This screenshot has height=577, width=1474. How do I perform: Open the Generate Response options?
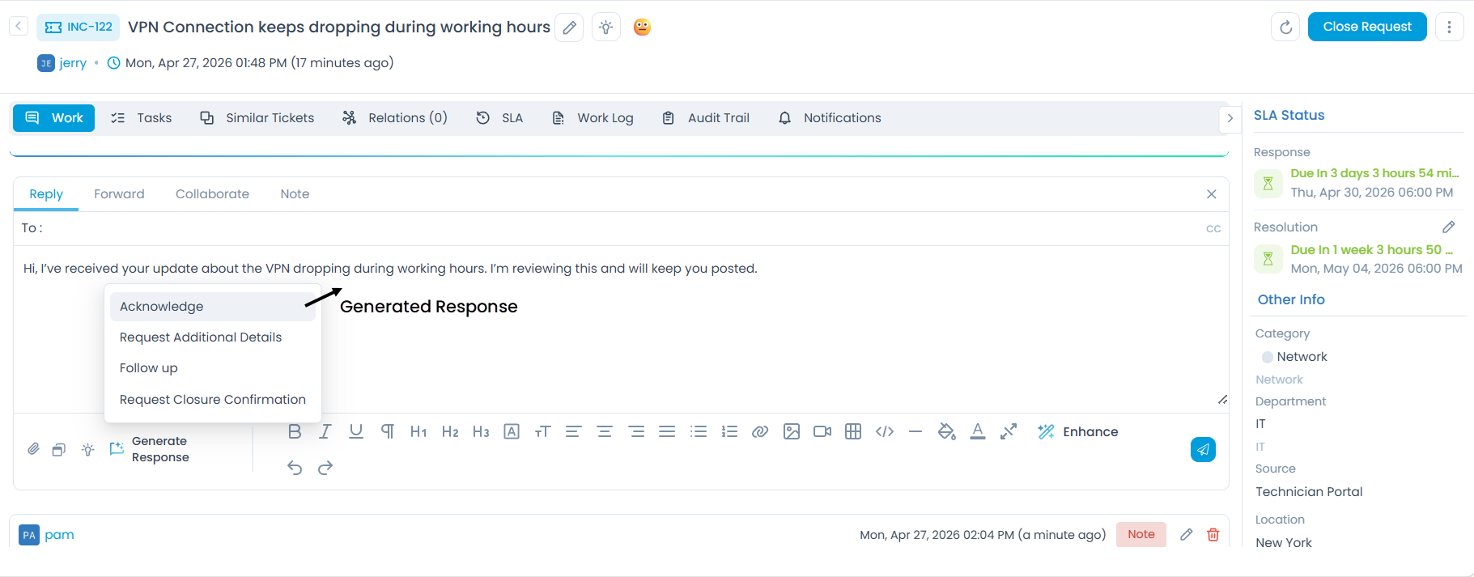150,449
